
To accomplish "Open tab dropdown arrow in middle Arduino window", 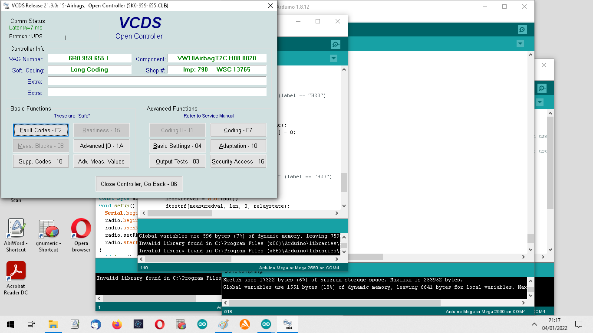I will click(x=333, y=59).
